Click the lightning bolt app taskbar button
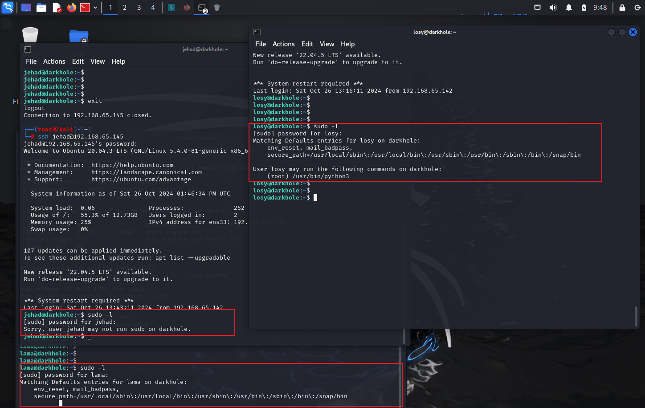This screenshot has width=645, height=408. point(171,8)
